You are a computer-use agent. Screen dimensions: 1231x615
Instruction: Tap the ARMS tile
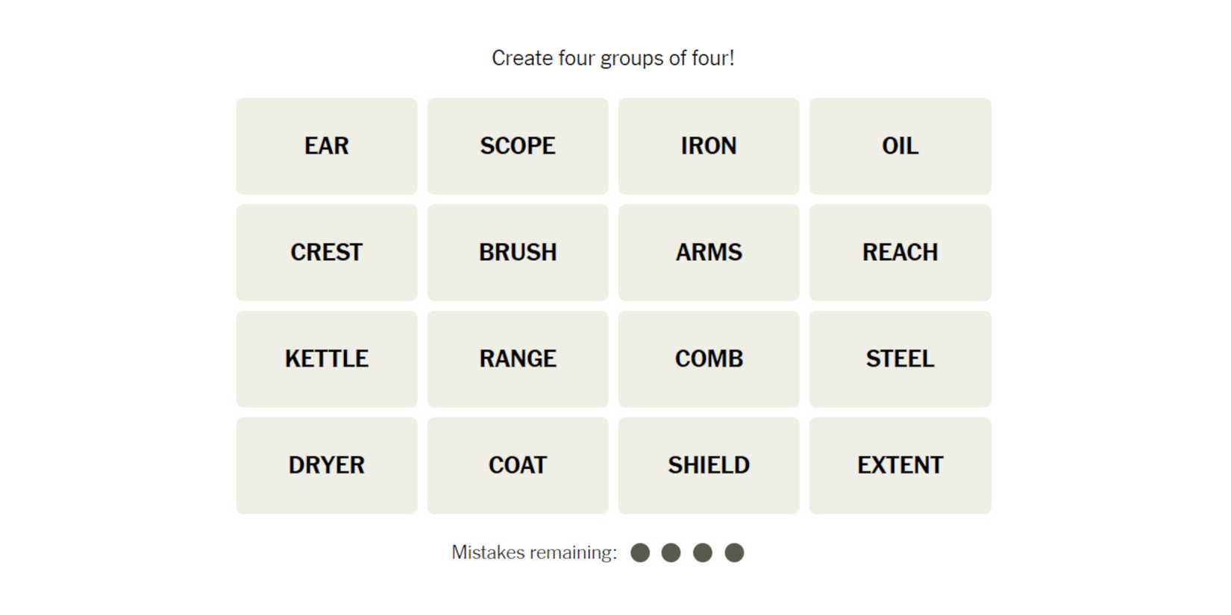[708, 253]
